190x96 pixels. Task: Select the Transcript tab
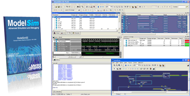pos(57,91)
